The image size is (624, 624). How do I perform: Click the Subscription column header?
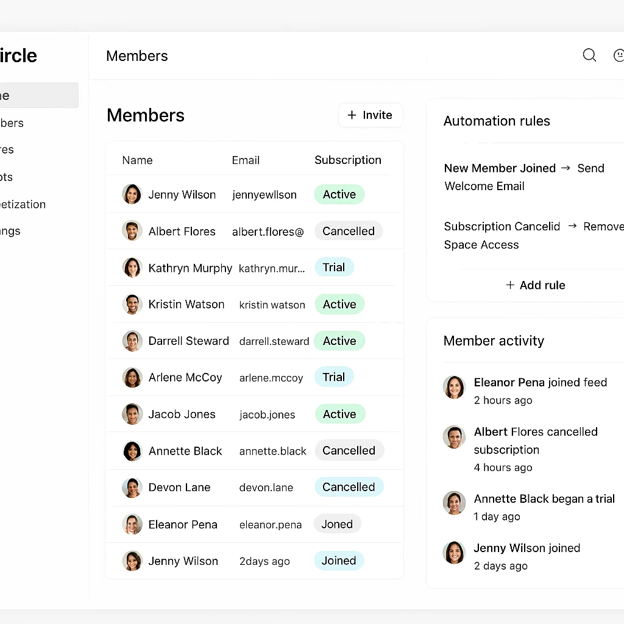348,160
